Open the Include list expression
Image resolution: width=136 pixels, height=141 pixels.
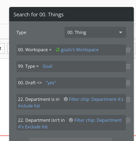pyautogui.click(x=29, y=106)
